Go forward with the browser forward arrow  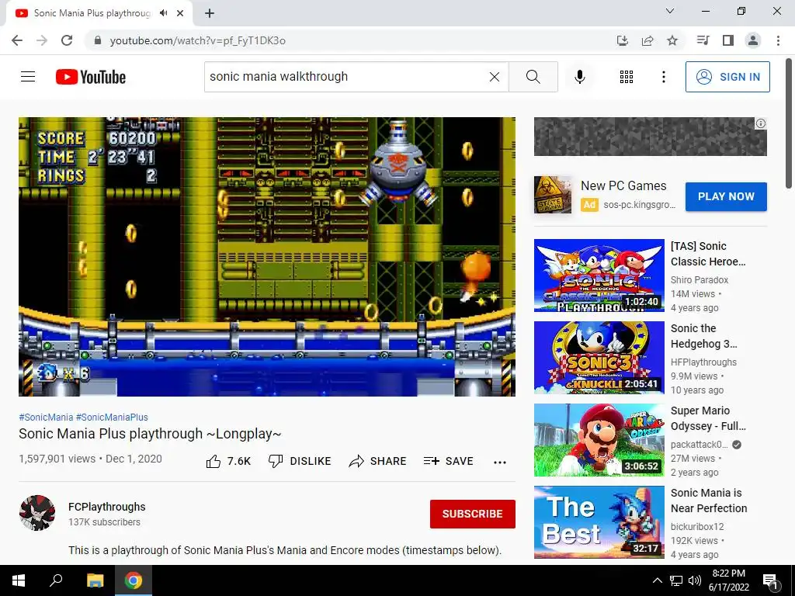[42, 40]
